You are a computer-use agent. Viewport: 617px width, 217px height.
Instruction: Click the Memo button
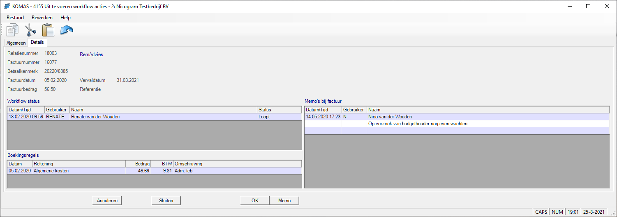[284, 201]
